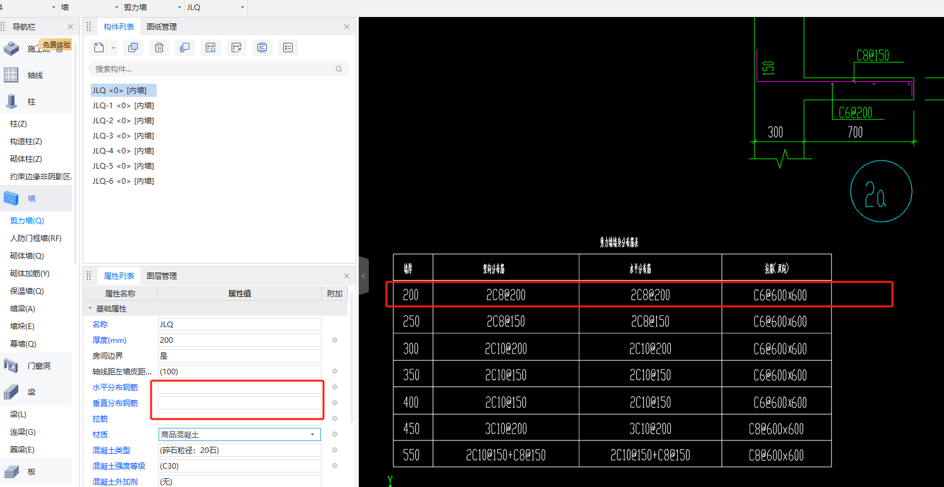The width and height of the screenshot is (944, 487).
Task: Select 幕墙(Q) in the navigation list
Action: click(x=23, y=345)
